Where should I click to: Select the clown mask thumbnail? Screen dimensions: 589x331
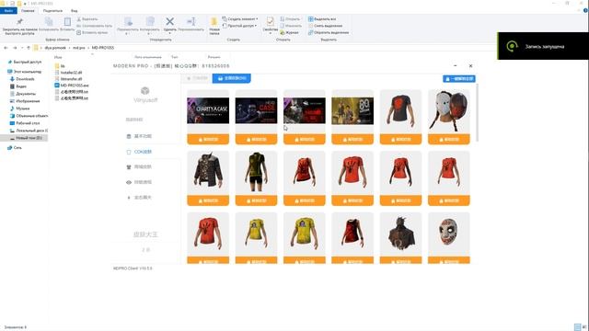(448, 232)
